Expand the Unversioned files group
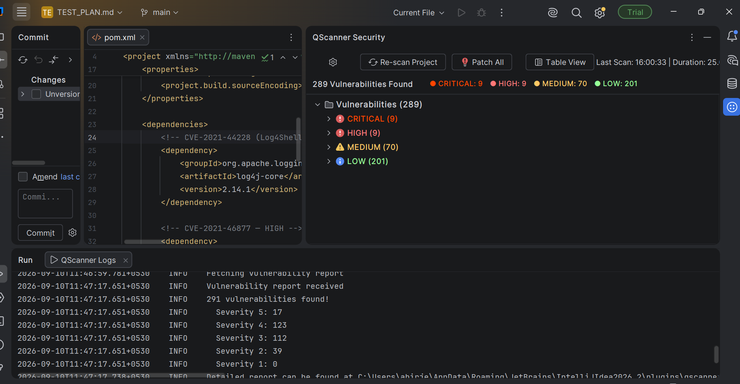 point(23,94)
